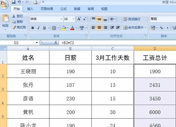Screen dimensions: 176x127
Task: Switch to the 公式 tab
Action: click(64, 9)
